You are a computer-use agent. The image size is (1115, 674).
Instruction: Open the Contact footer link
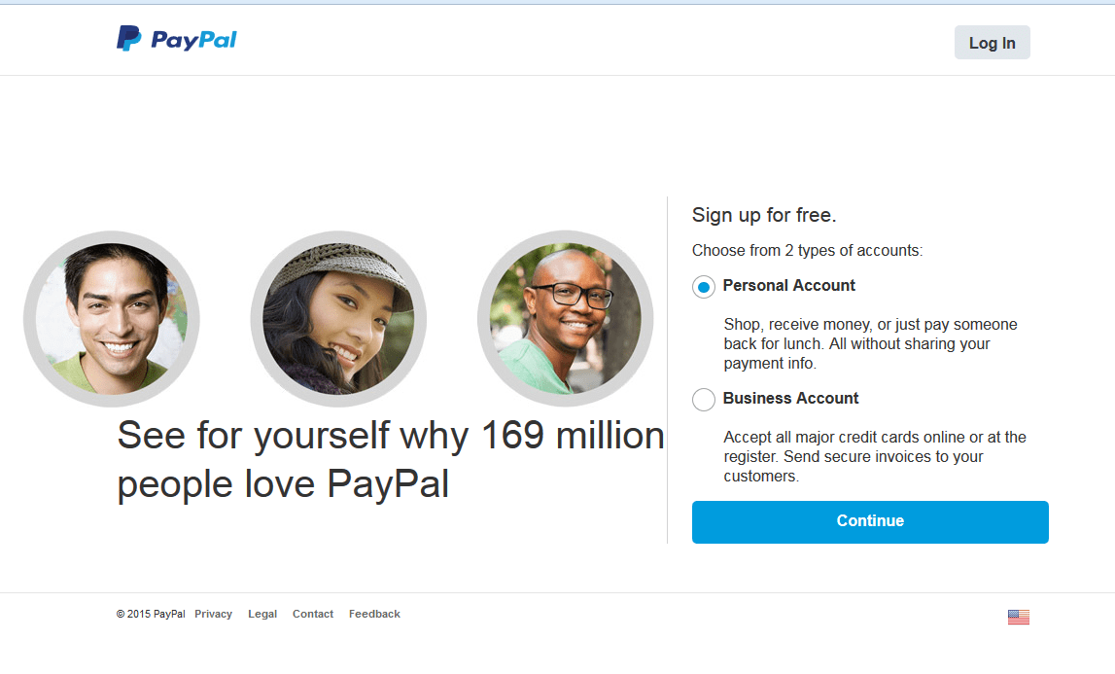(313, 614)
